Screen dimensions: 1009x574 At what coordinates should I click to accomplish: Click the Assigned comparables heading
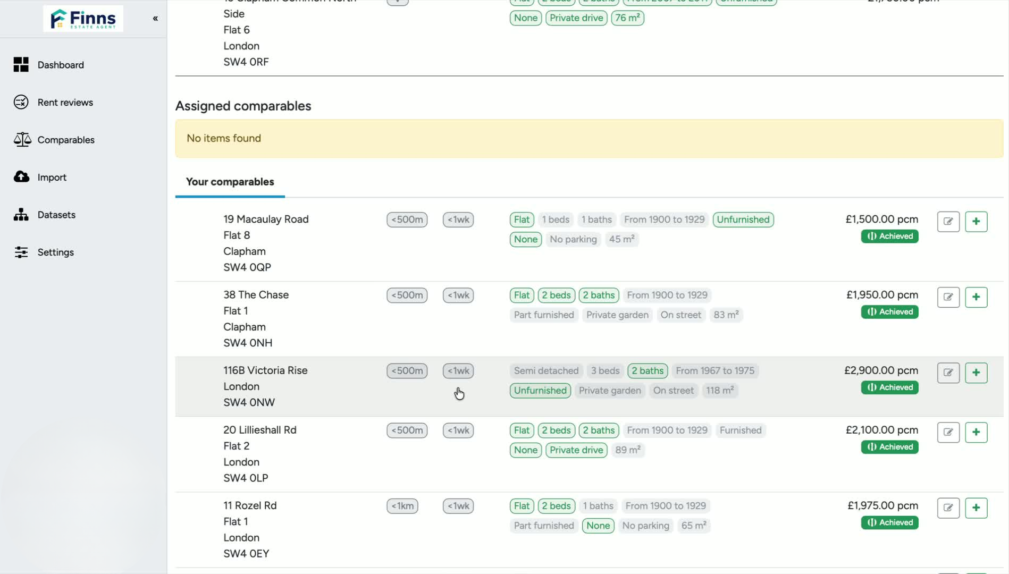coord(243,106)
